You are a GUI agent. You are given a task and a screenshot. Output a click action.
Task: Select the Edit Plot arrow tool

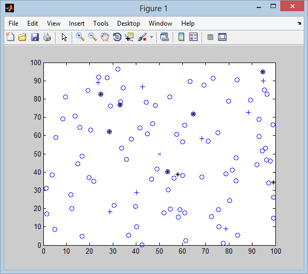click(64, 37)
